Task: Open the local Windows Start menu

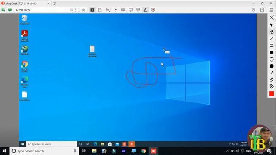Action: 5,151
